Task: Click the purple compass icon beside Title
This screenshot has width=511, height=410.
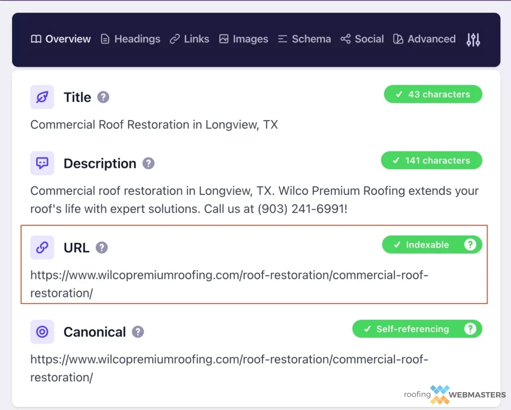Action: coord(42,97)
